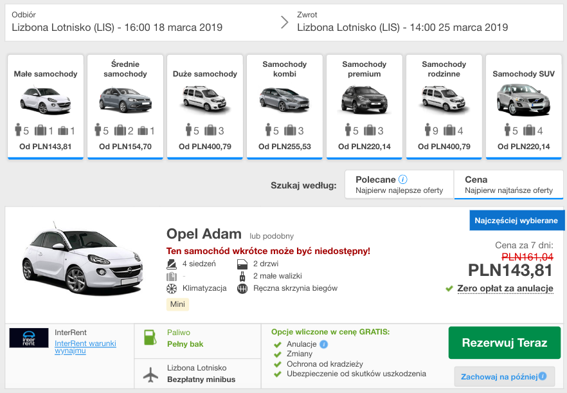
Task: Select the Samochody rodzinne category card
Action: [444, 107]
